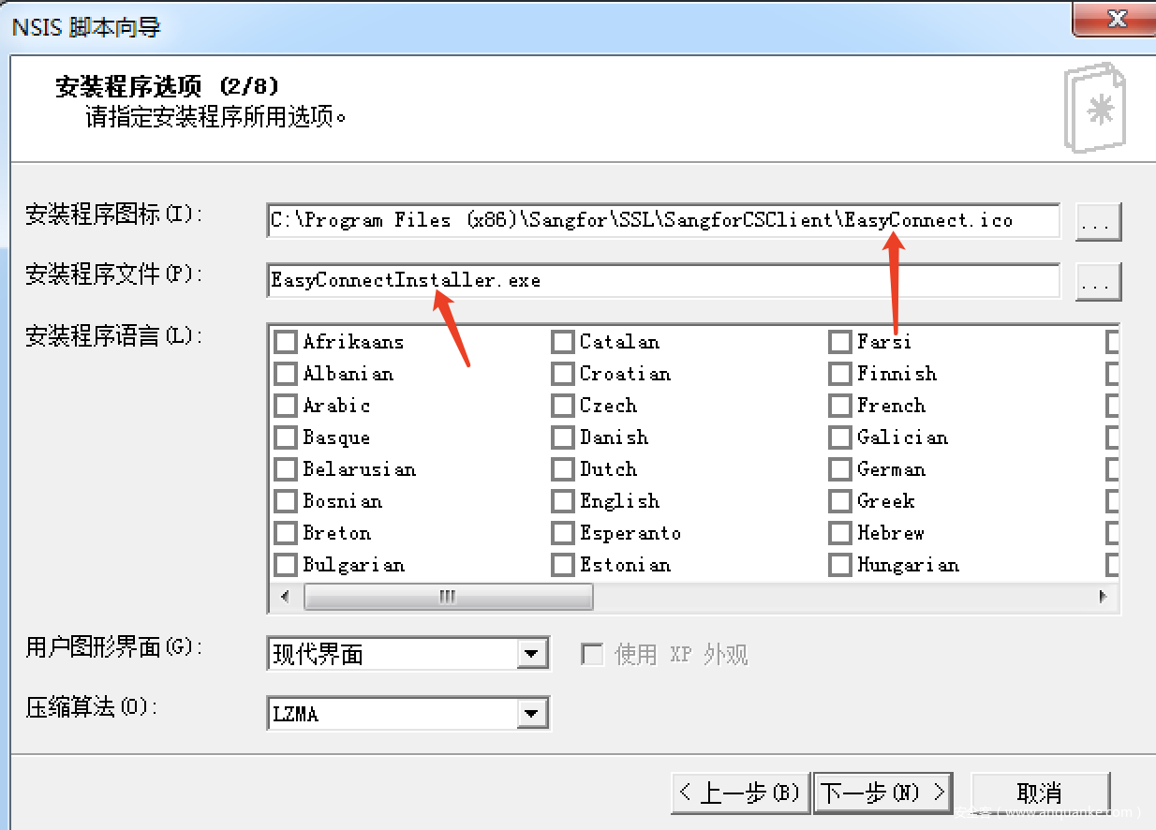Tick the Dutch language checkbox
Screen dimensions: 1156x830
pos(563,469)
